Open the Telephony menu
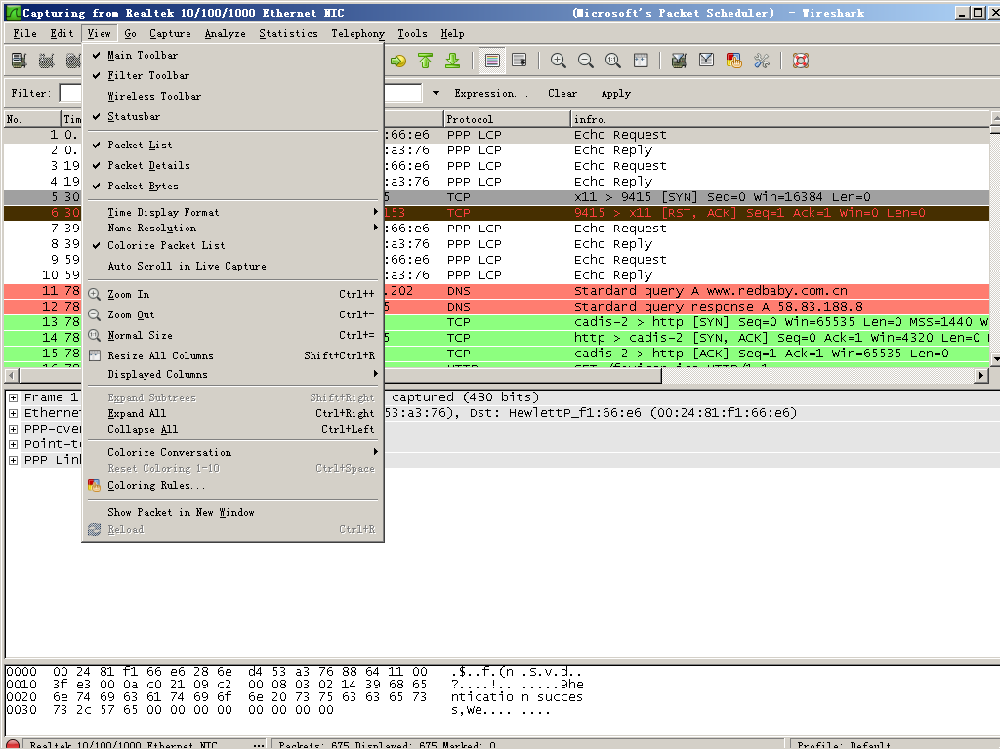The height and width of the screenshot is (750, 1000). (357, 34)
